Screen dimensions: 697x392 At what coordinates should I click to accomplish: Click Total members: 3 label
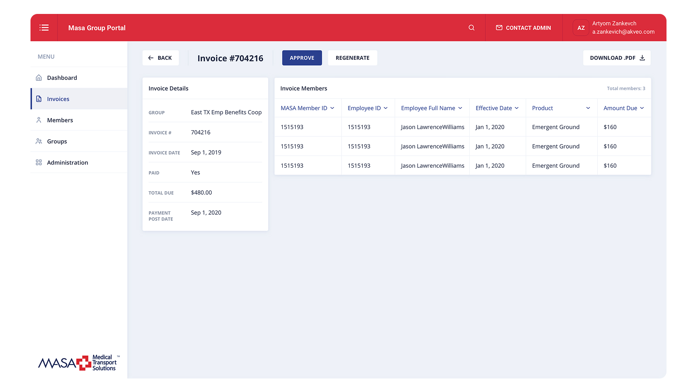tap(626, 88)
